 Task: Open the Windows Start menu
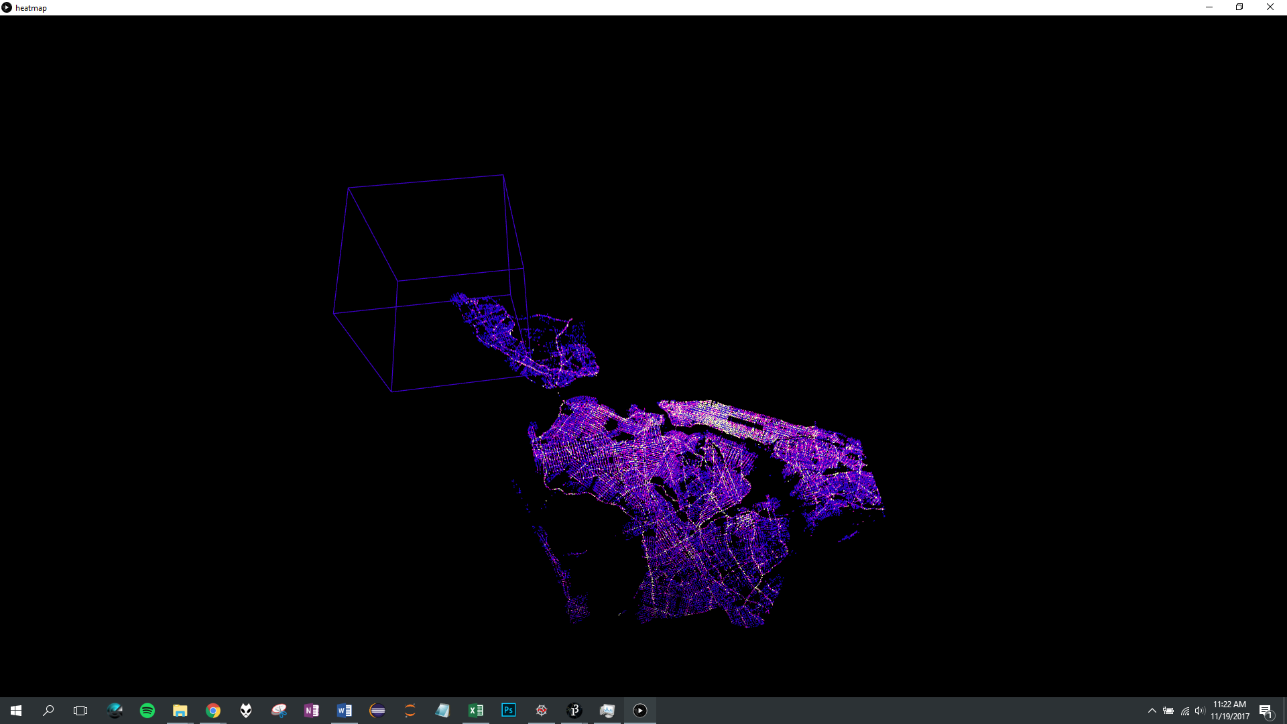[x=16, y=711]
